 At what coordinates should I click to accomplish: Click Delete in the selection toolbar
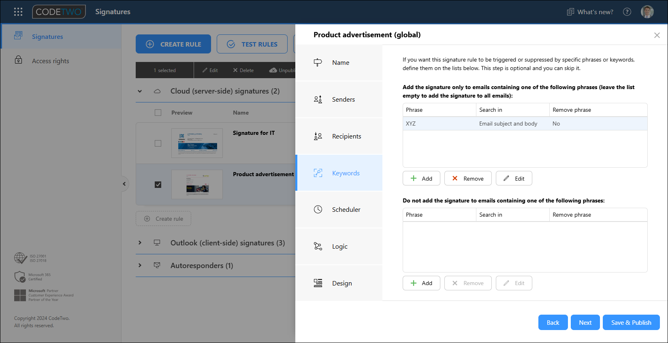(243, 70)
